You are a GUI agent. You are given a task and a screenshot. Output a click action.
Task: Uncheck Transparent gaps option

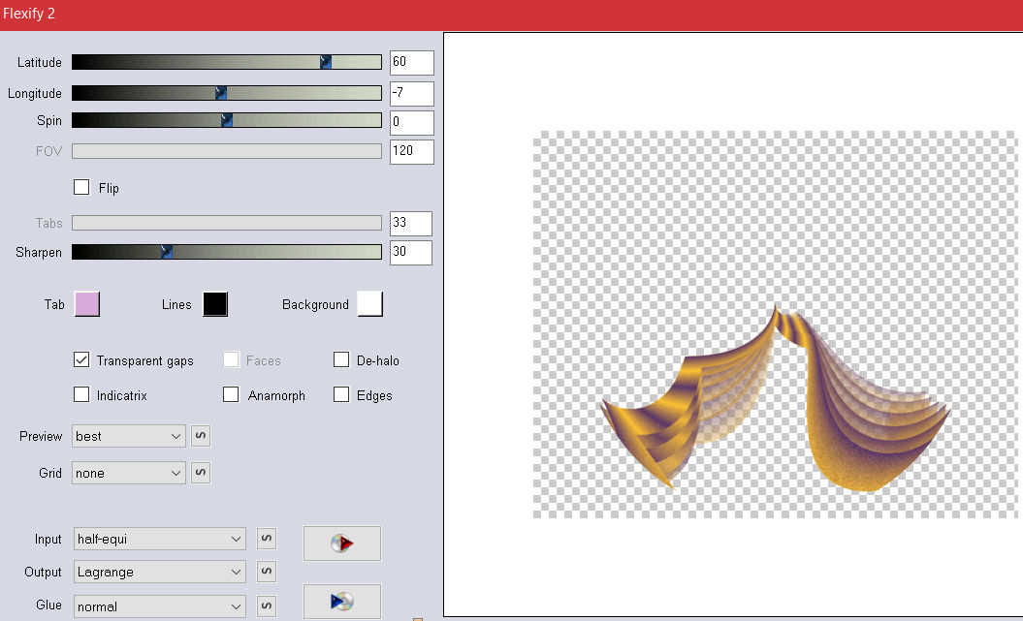[x=81, y=360]
